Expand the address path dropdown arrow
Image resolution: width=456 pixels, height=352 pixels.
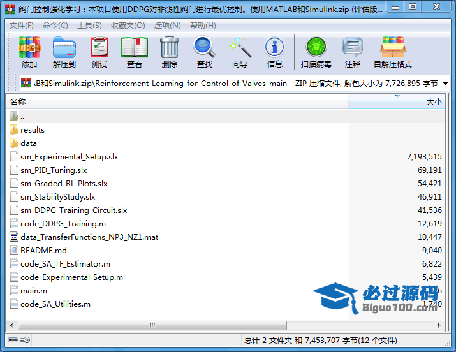tap(445, 84)
